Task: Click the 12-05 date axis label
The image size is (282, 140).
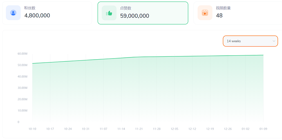Action: [174, 129]
